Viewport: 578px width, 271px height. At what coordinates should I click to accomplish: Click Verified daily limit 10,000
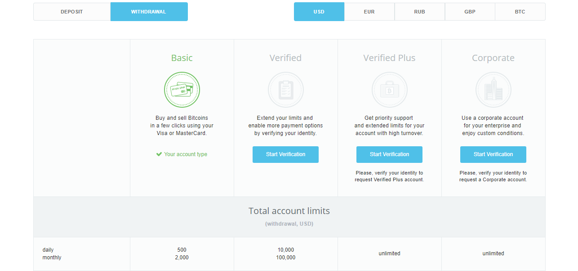click(286, 250)
